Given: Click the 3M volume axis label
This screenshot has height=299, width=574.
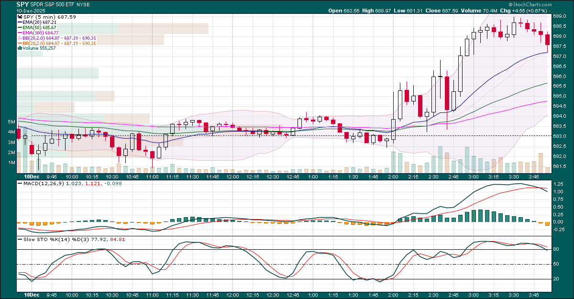Looking at the screenshot, I should point(11,143).
